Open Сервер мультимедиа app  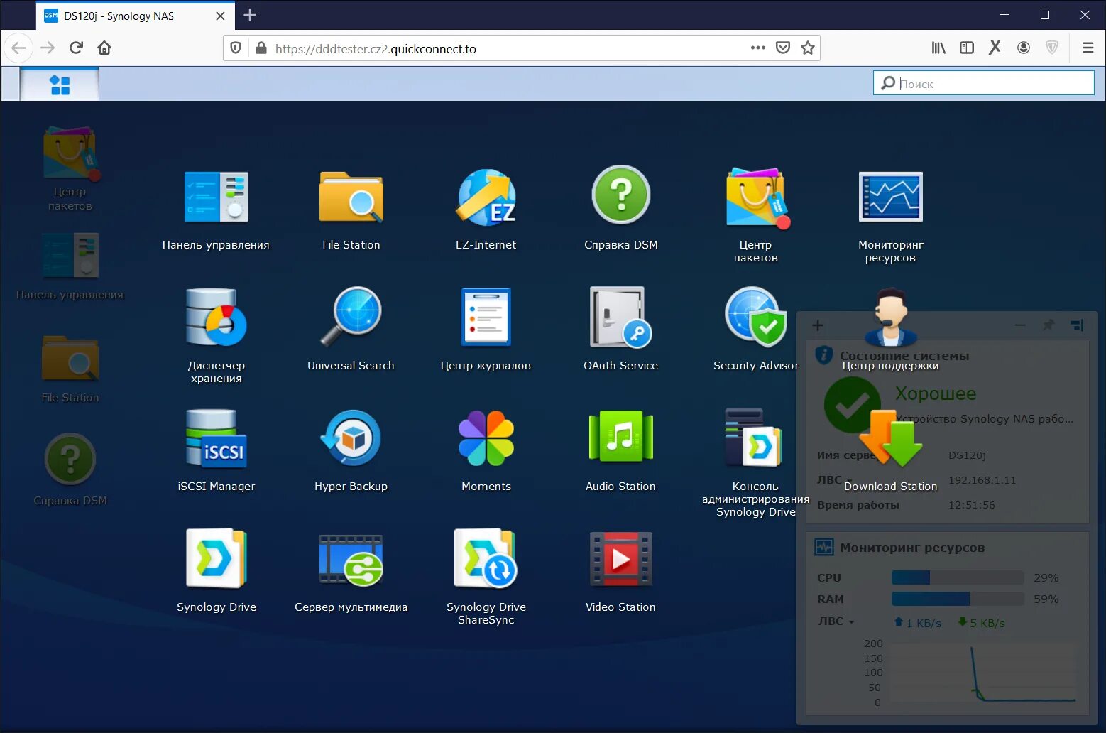[x=351, y=560]
